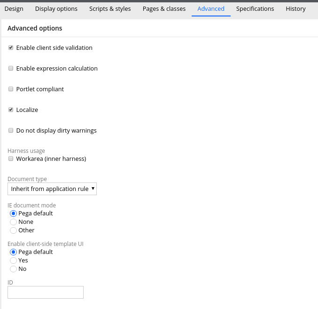This screenshot has width=318, height=309.
Task: Choose Yes for client-side template UI
Action: (x=13, y=261)
